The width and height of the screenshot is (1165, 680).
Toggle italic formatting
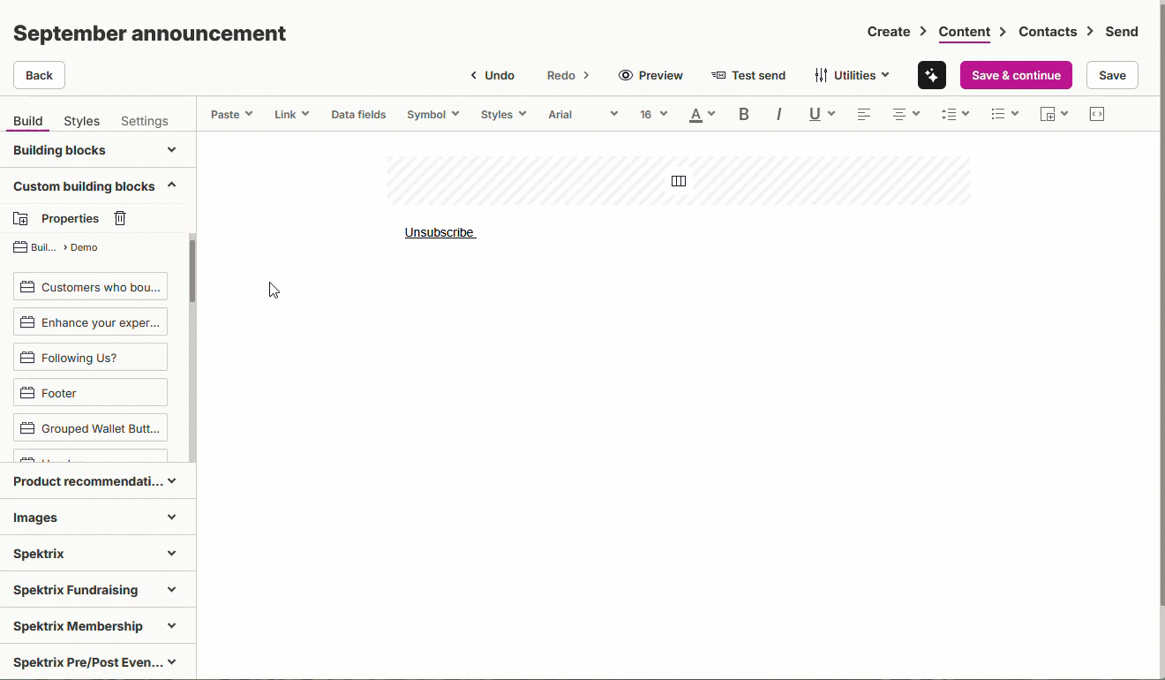point(778,114)
